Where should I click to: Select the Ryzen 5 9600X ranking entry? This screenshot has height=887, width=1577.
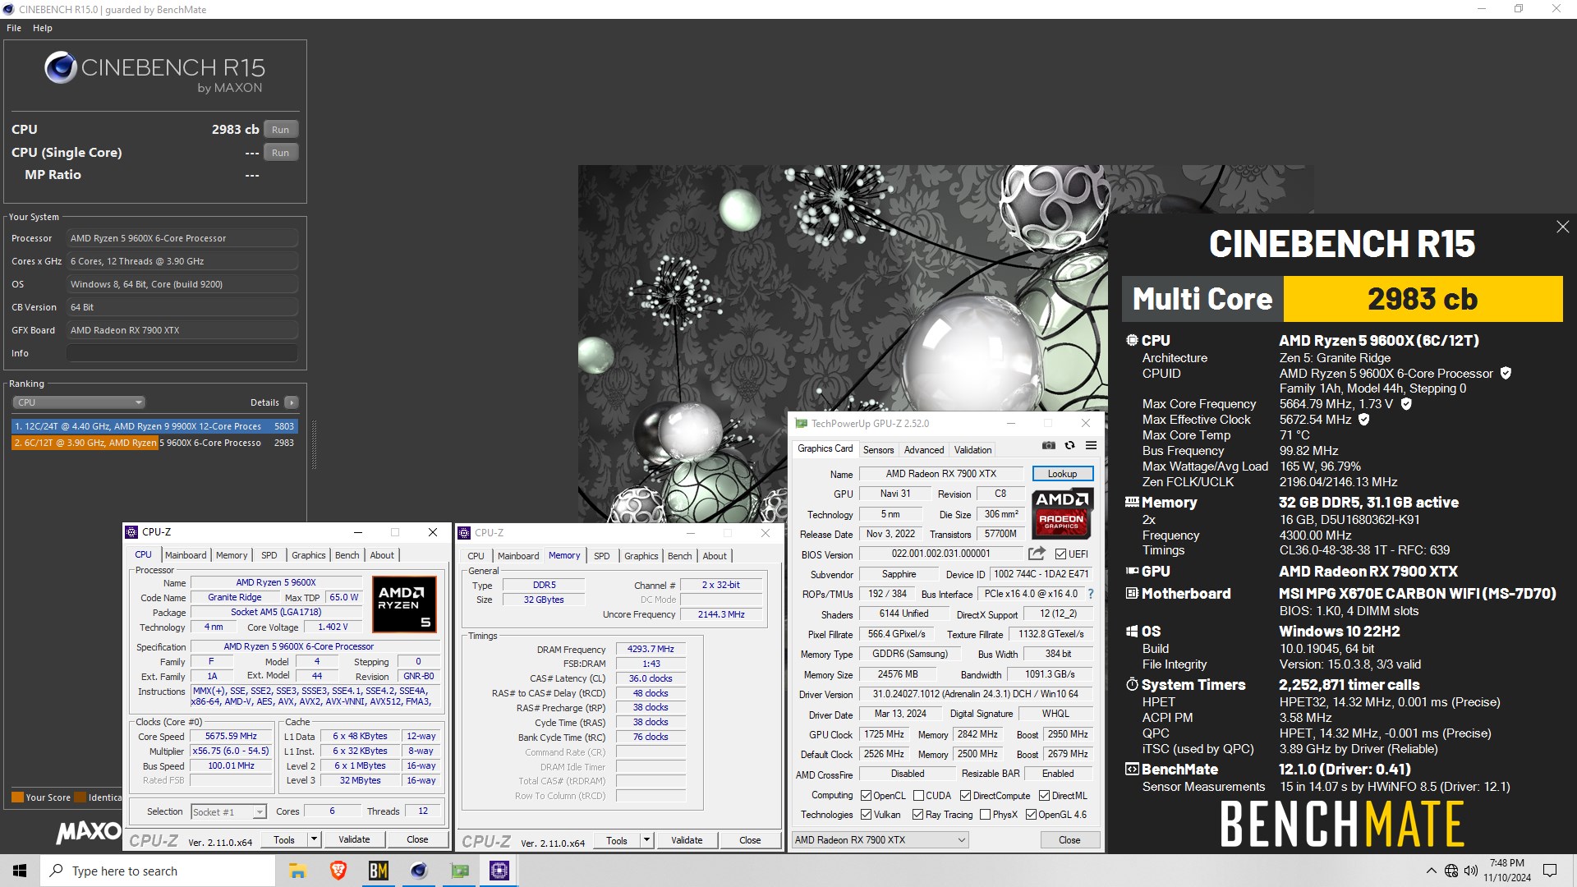pyautogui.click(x=154, y=443)
